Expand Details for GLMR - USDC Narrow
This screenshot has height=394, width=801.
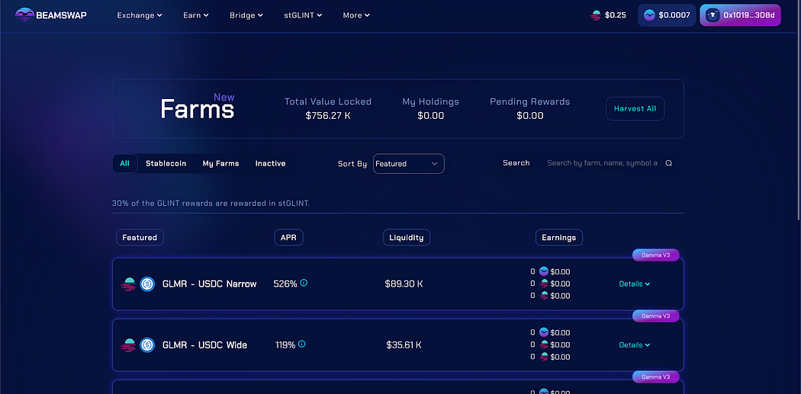point(635,283)
